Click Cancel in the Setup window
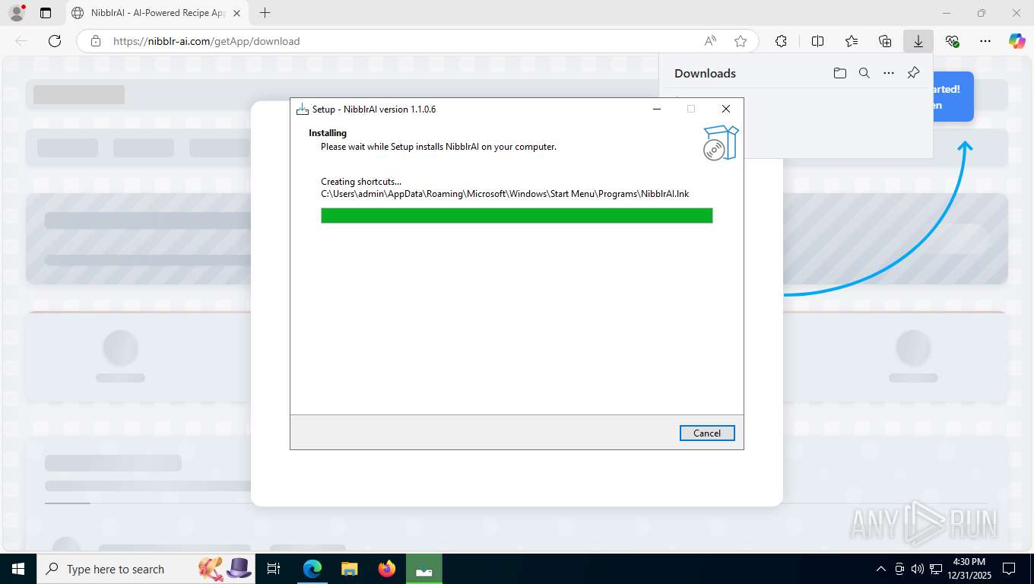Viewport: 1034px width, 584px height. [707, 433]
